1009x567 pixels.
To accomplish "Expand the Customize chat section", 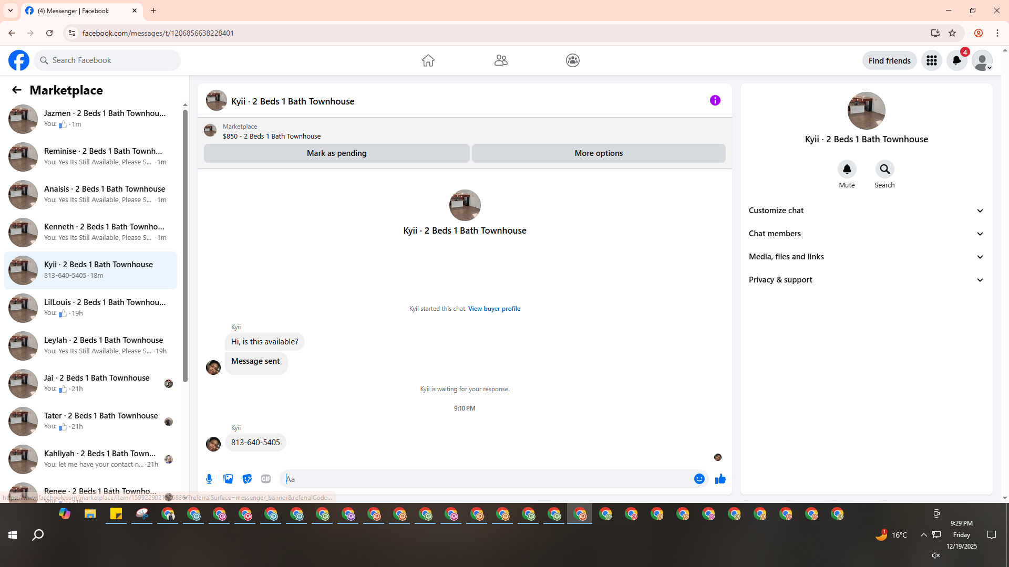I will coord(866,211).
